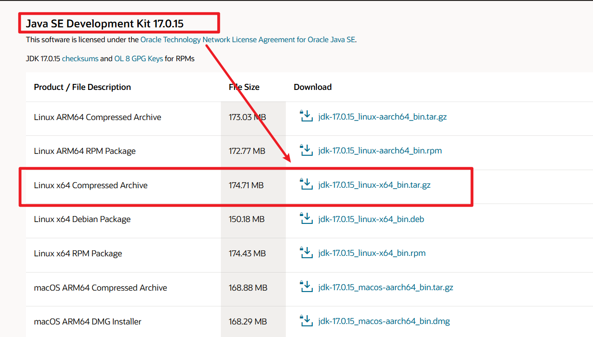Viewport: 593px width, 337px height.
Task: Click Product / File Description column header
Action: point(83,87)
